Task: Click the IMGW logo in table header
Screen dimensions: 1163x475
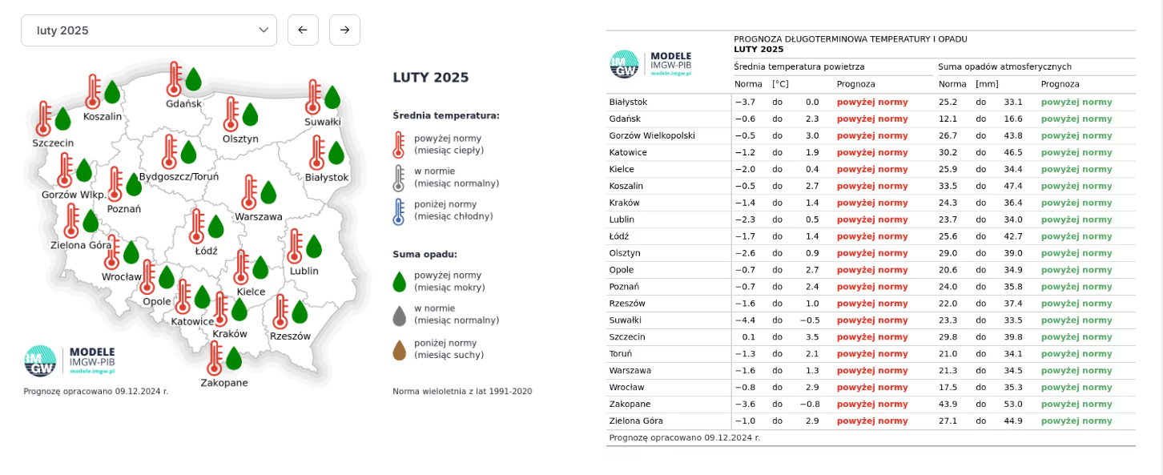Action: 650,63
